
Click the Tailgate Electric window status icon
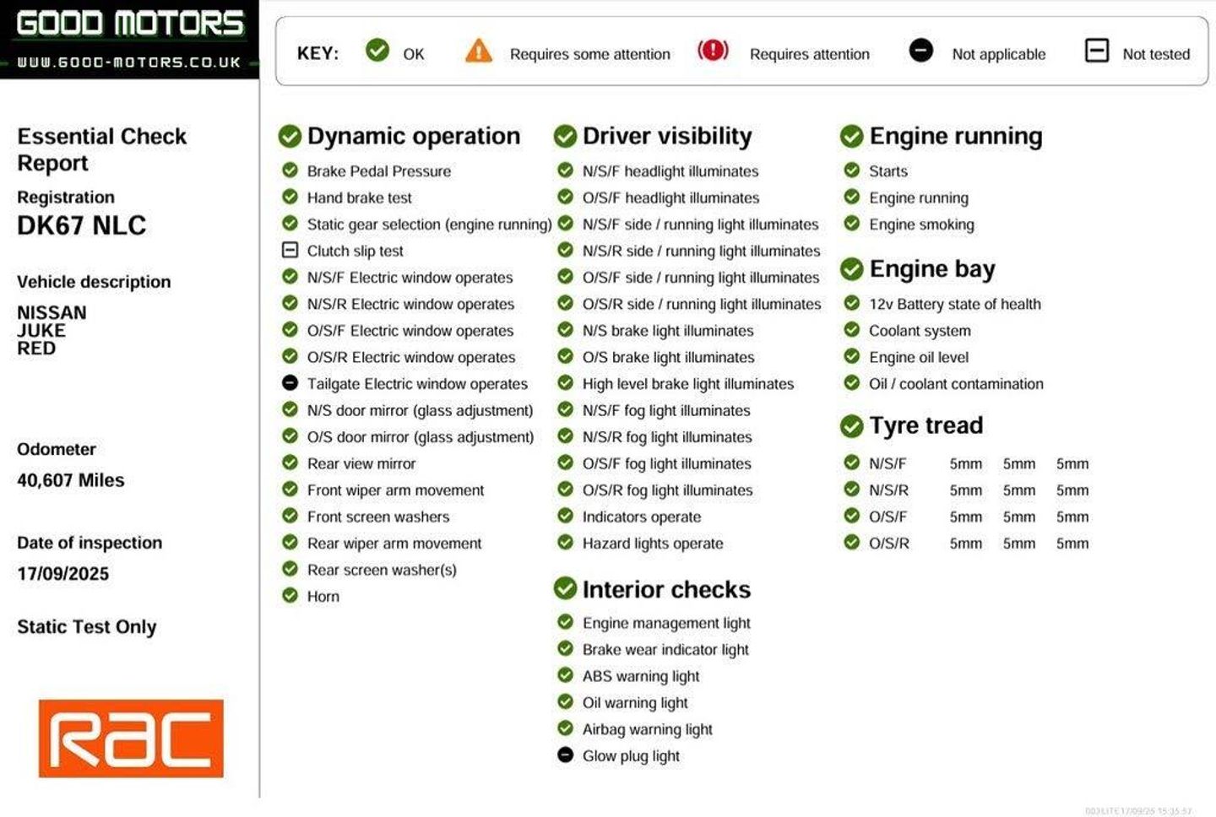[x=290, y=383]
